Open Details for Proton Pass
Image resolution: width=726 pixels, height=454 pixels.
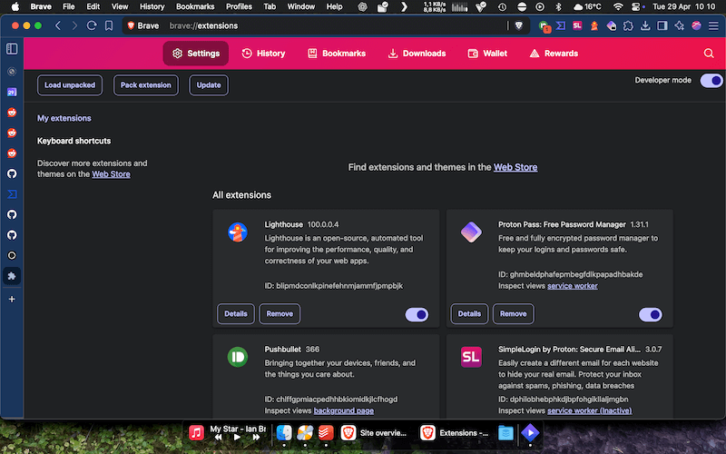469,313
